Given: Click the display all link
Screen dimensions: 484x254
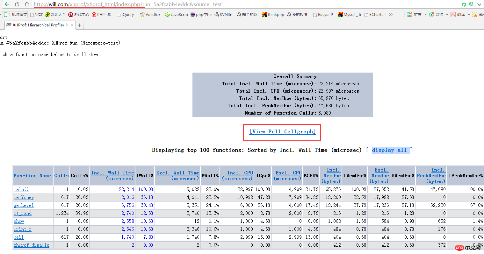Looking at the screenshot, I should (389, 150).
